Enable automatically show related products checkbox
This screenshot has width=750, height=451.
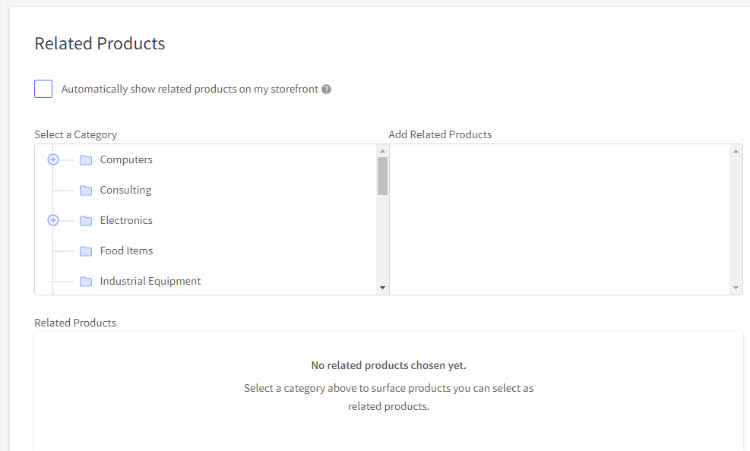click(x=43, y=89)
